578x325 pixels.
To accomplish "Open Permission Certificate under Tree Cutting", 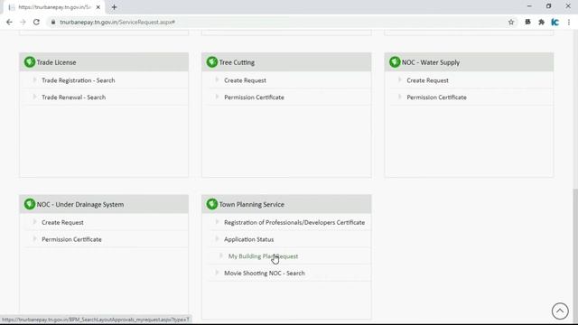I will click(x=254, y=97).
